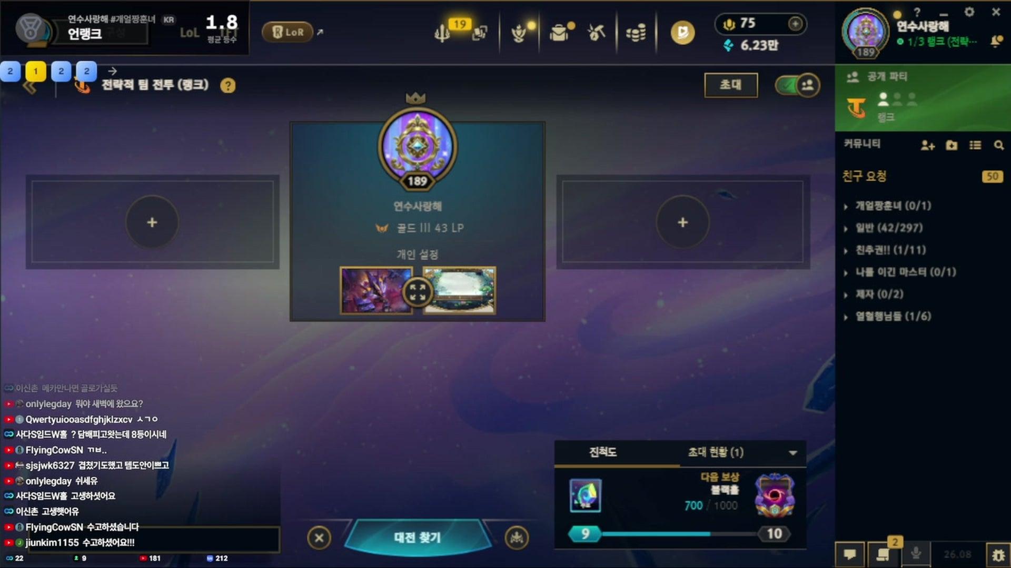The height and width of the screenshot is (568, 1011).
Task: Click the new folder icon in community
Action: coord(951,145)
